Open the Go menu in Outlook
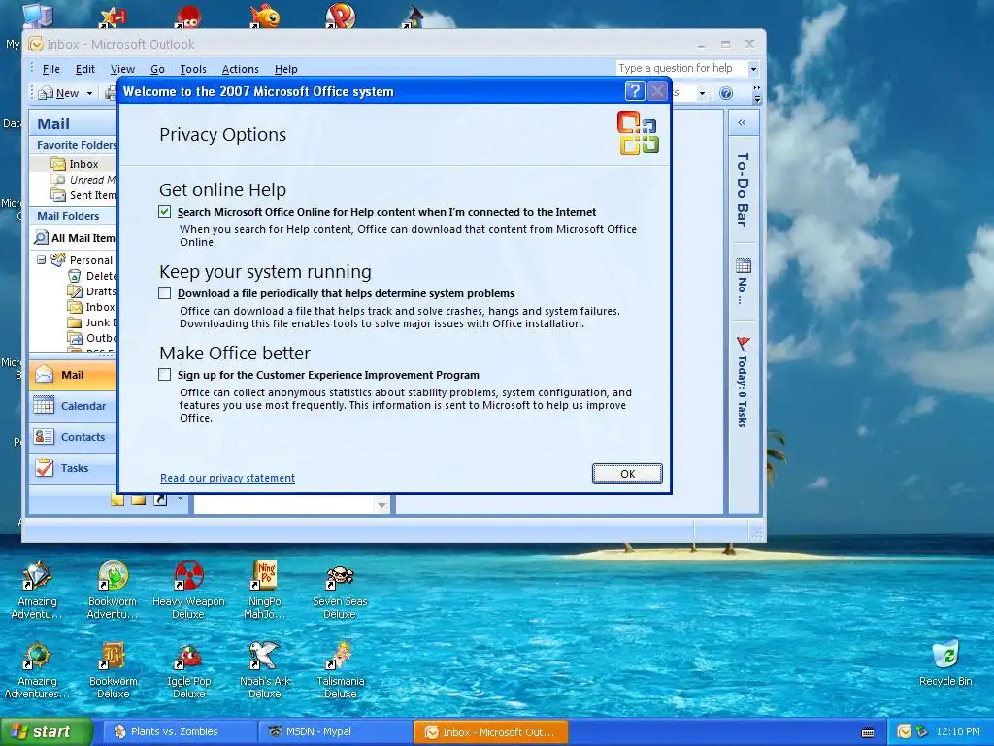 coord(157,69)
